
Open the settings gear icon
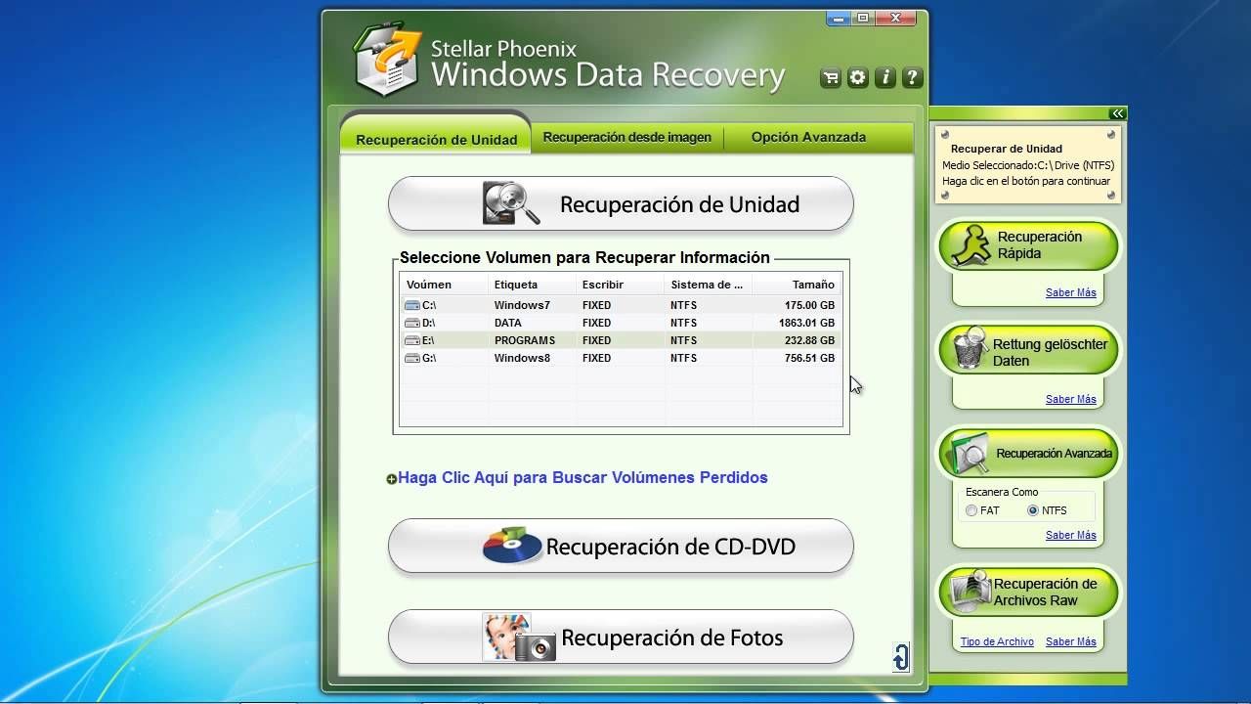858,78
